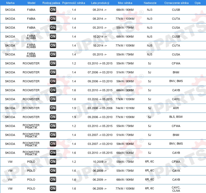This screenshot has height=193, width=206.
Task: Click the Pojemność silnika column header
Action: point(73,3)
